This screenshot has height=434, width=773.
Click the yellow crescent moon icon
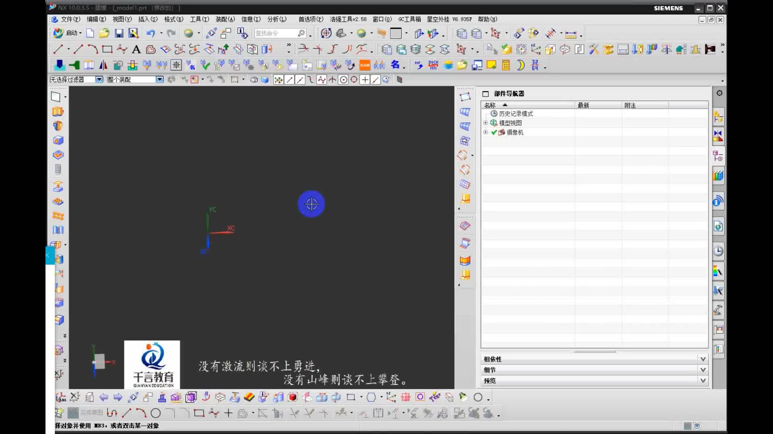[x=521, y=65]
